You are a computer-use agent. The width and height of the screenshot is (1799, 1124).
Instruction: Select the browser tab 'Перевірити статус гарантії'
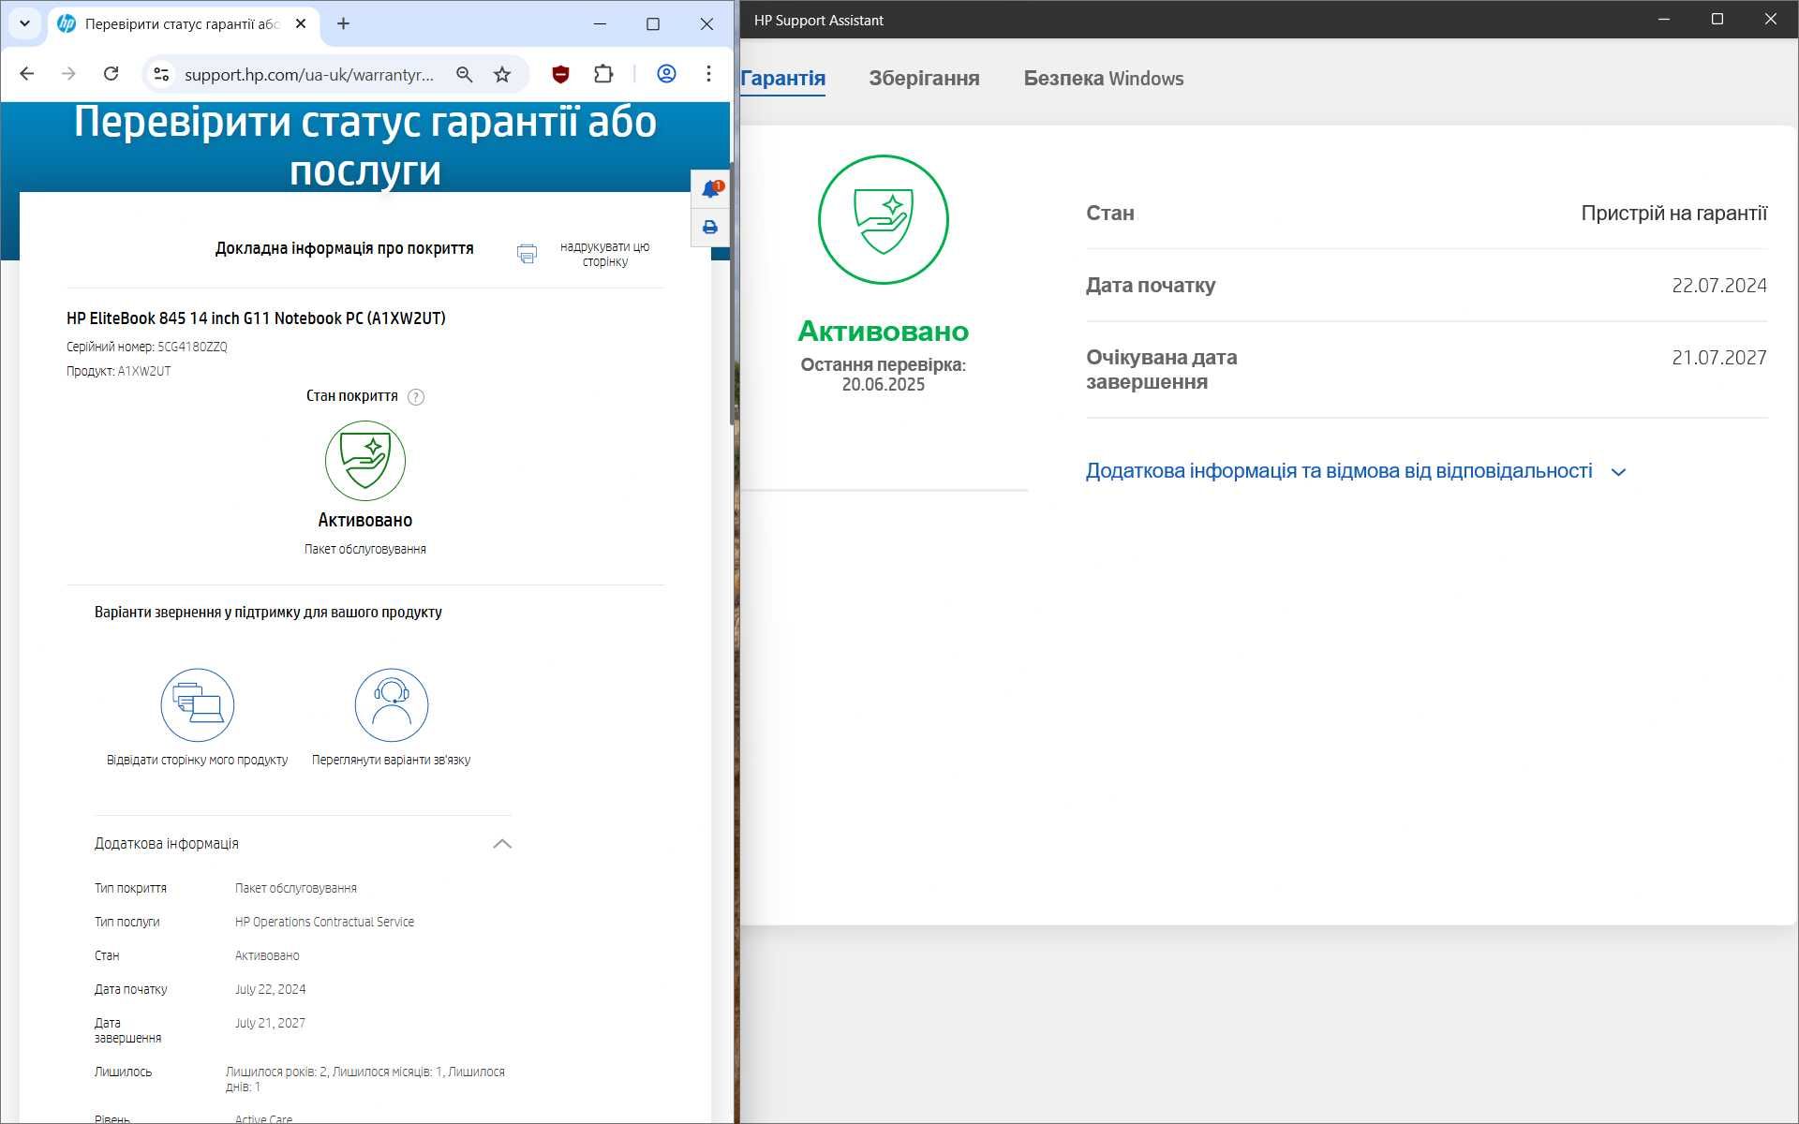pyautogui.click(x=183, y=24)
